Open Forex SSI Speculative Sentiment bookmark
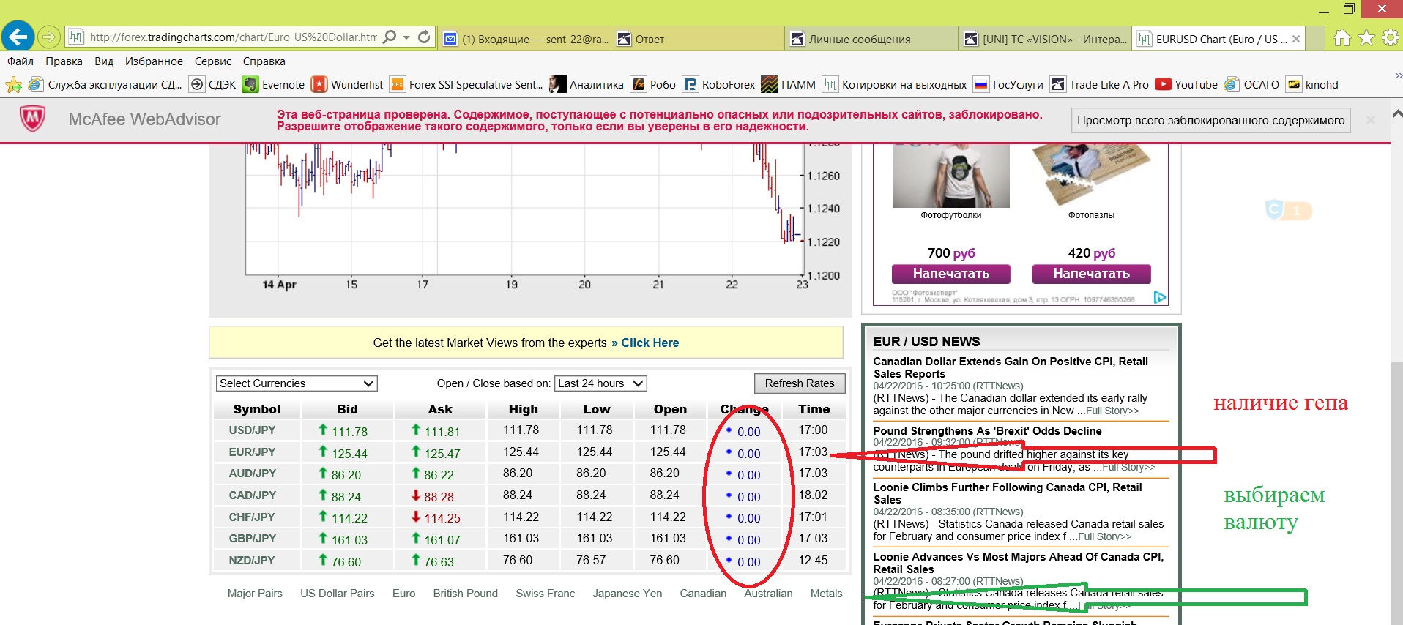 click(466, 85)
